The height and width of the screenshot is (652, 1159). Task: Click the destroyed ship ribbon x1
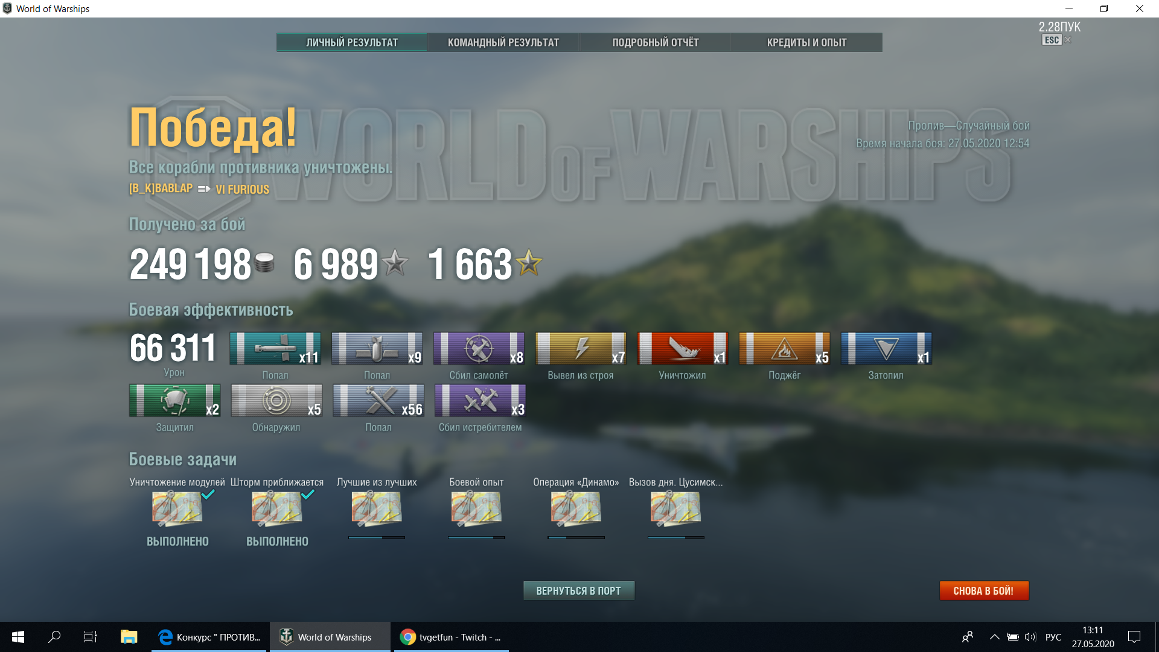[x=682, y=348]
